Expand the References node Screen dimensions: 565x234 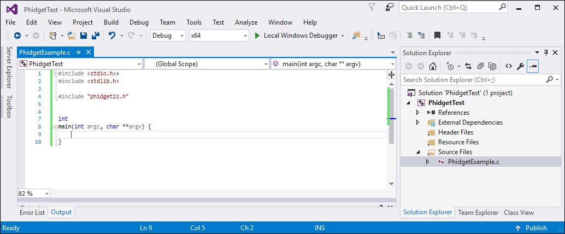(x=418, y=113)
